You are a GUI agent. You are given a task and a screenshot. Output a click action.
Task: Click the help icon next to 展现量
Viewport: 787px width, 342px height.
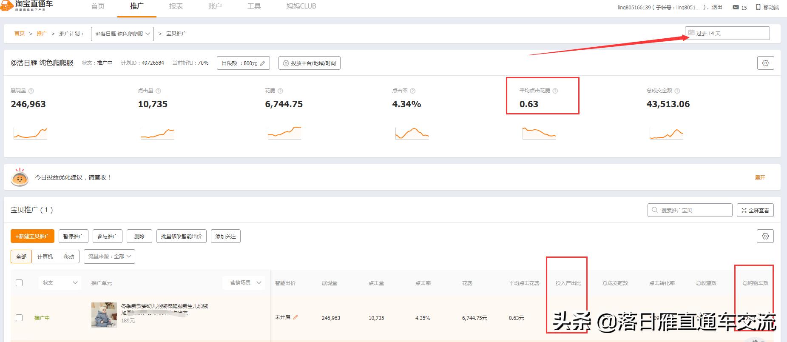(31, 91)
